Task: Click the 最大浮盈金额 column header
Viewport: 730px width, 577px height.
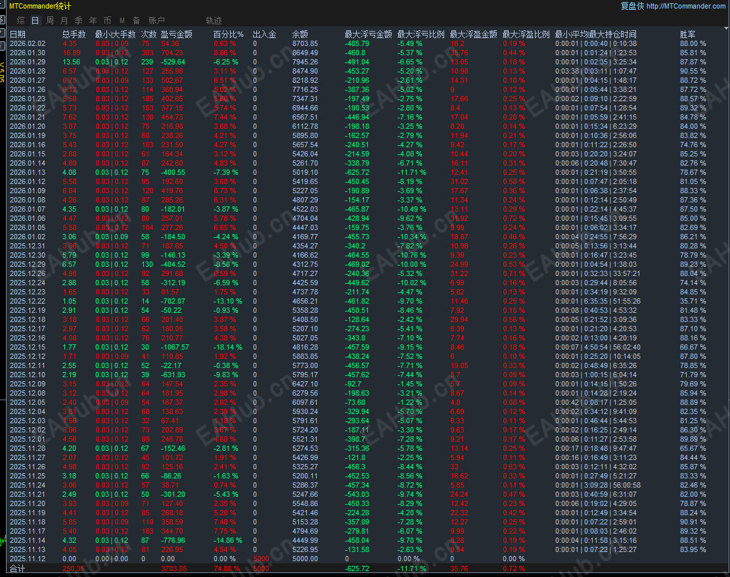Action: click(x=474, y=34)
